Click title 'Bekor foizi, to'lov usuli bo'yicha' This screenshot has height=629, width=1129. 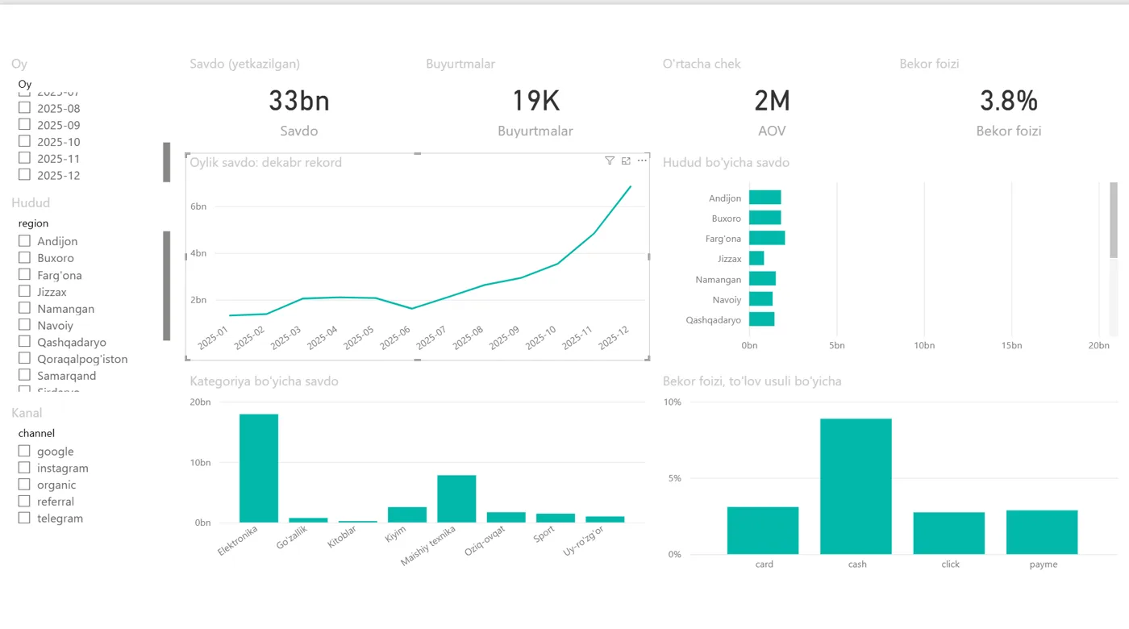752,381
